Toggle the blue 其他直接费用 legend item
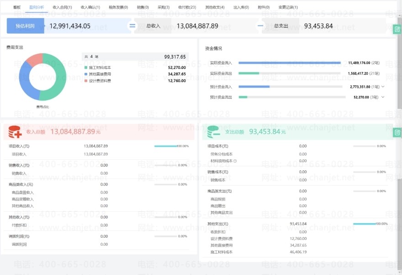 97,74
